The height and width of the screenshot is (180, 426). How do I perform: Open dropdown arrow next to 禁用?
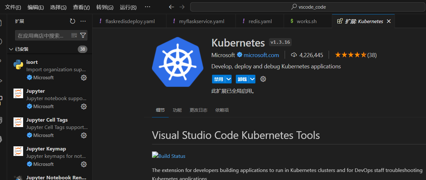coord(228,79)
